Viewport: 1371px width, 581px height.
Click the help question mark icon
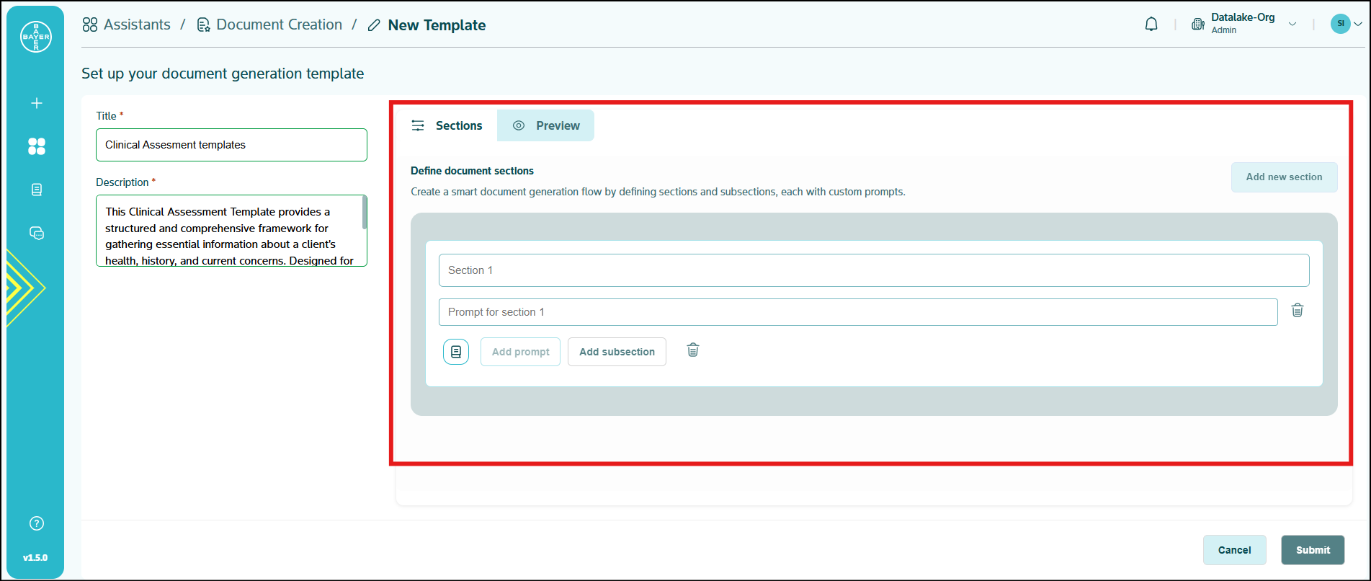tap(37, 523)
